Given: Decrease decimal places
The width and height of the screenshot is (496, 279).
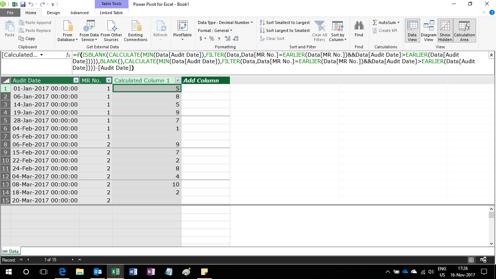Looking at the screenshot, I should 235,39.
